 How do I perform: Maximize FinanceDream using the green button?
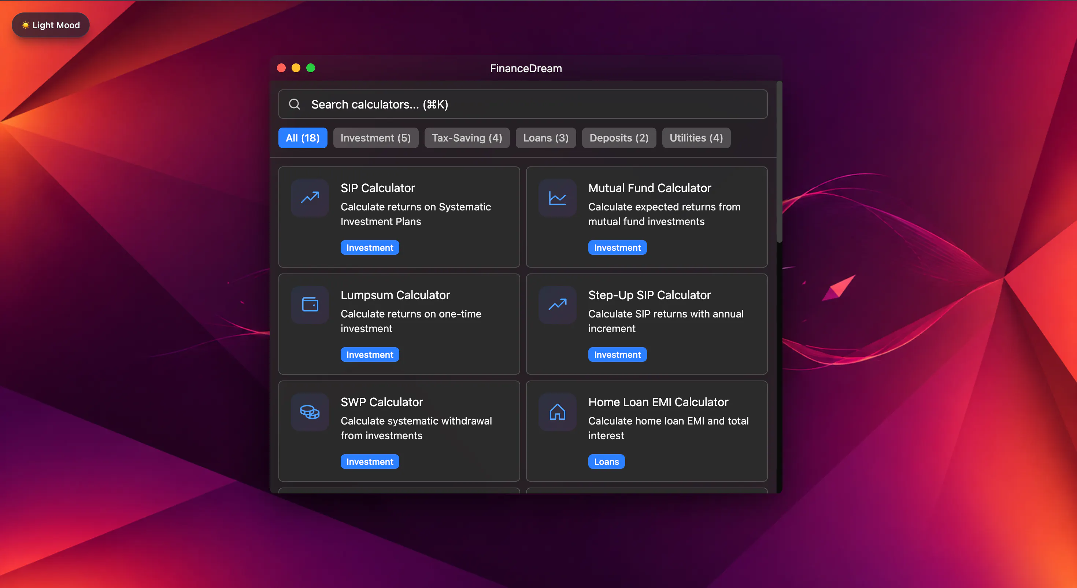(311, 68)
